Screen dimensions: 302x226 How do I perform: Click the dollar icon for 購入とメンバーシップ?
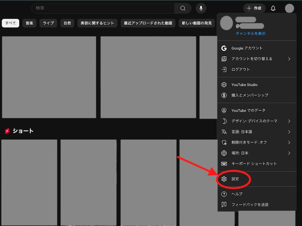(225, 95)
